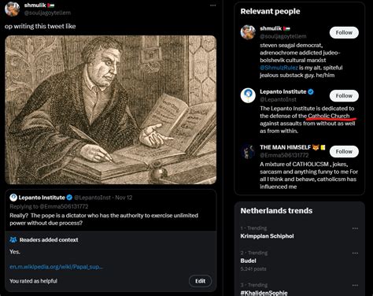Image resolution: width=373 pixels, height=296 pixels.
Task: Click the Readers added context people icon
Action: 13,239
